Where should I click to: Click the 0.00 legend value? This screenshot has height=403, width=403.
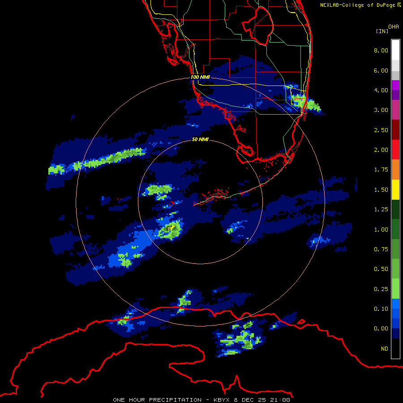pyautogui.click(x=381, y=329)
